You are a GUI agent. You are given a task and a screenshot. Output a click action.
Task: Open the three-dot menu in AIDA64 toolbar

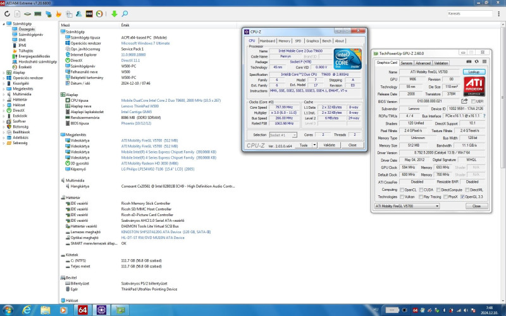coord(499,14)
